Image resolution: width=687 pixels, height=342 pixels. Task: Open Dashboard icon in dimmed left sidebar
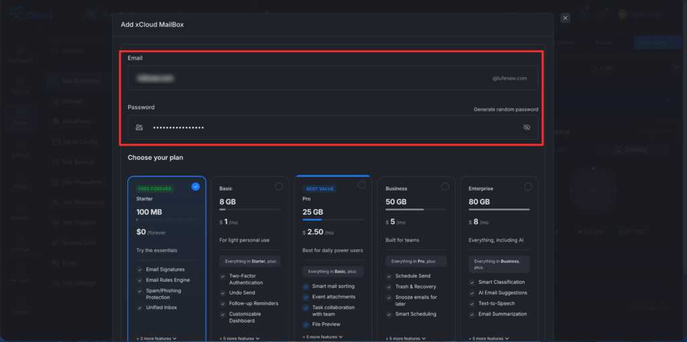[x=20, y=50]
